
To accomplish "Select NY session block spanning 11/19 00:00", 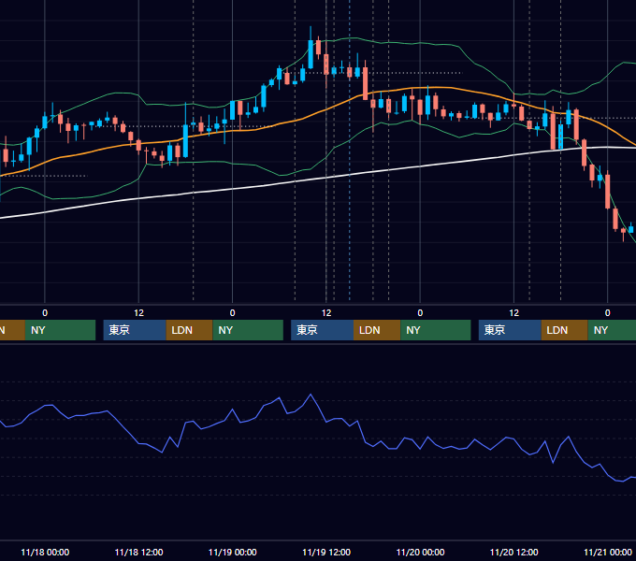I will [x=248, y=330].
